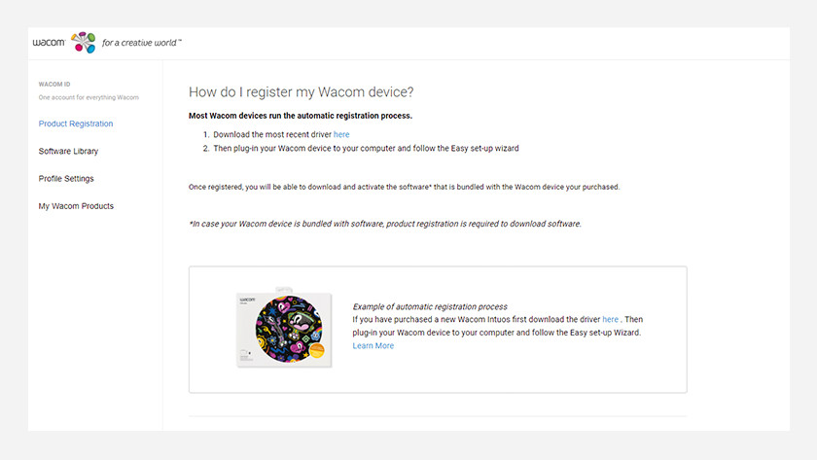
Task: Click the Wacom wordmark logo
Action: tap(49, 43)
